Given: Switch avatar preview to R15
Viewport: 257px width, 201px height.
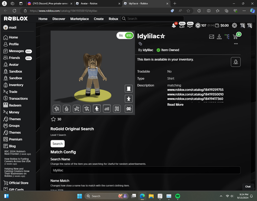Looking at the screenshot, I should (x=129, y=35).
